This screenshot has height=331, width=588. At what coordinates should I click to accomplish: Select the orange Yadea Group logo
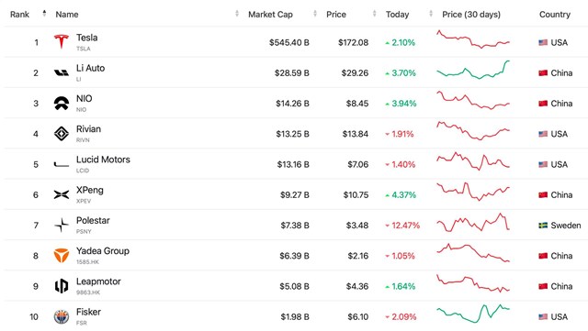click(62, 256)
